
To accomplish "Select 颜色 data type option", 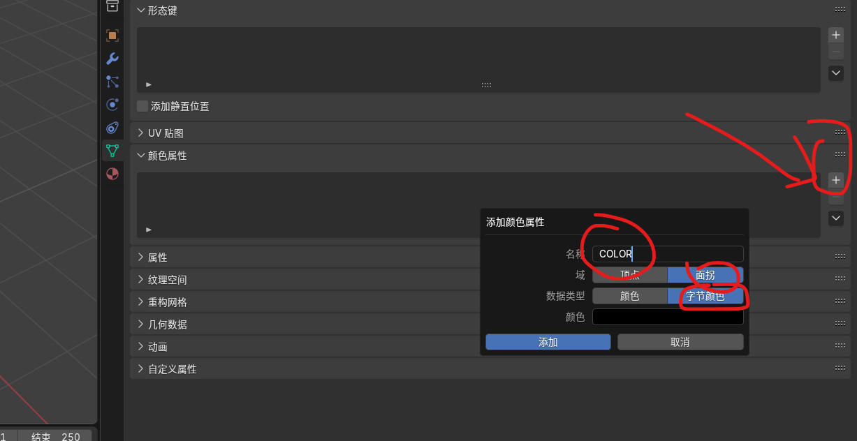I will click(x=630, y=296).
